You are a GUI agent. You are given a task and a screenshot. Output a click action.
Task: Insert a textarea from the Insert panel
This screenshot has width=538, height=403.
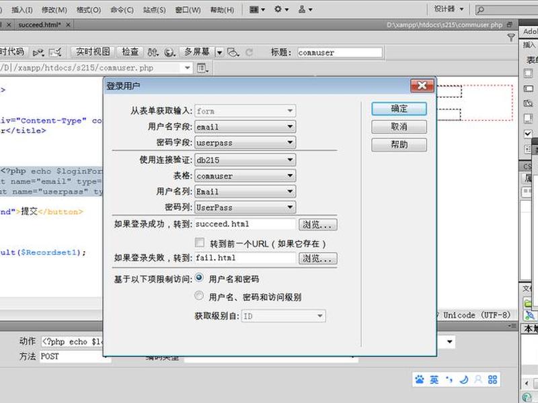[529, 118]
